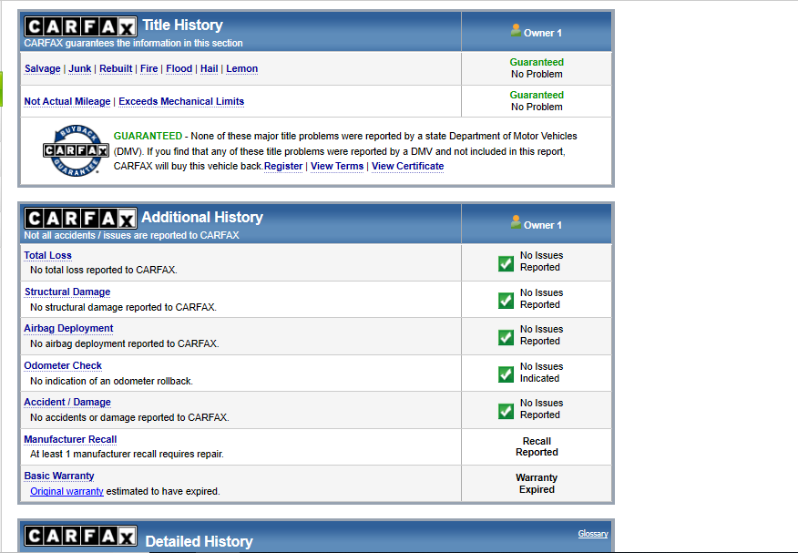Click the Warranty Expired status text
This screenshot has width=798, height=553.
pos(537,483)
